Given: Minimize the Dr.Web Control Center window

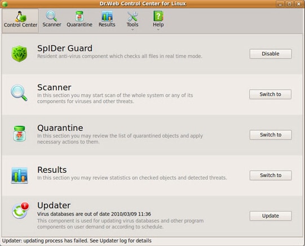Looking at the screenshot, I should [x=280, y=4].
